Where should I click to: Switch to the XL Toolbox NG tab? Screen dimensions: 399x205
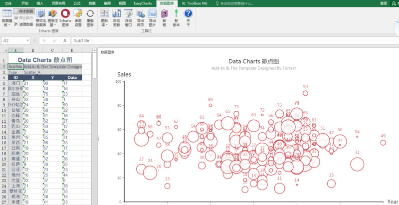click(x=195, y=3)
